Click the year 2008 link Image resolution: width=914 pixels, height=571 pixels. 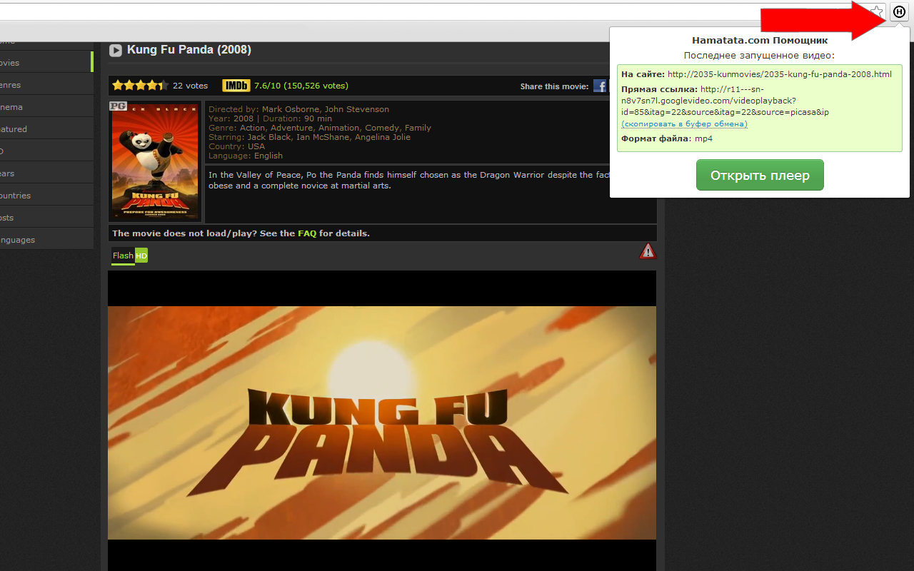tap(243, 118)
